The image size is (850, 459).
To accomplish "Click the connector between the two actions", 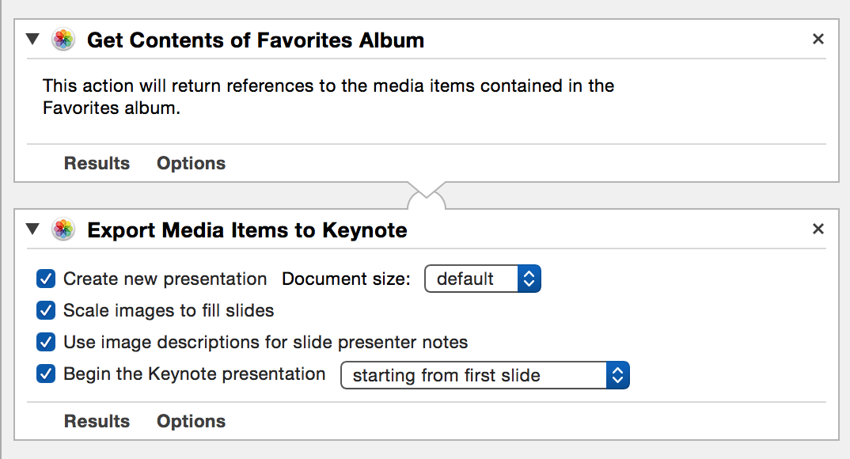I will pos(427,195).
